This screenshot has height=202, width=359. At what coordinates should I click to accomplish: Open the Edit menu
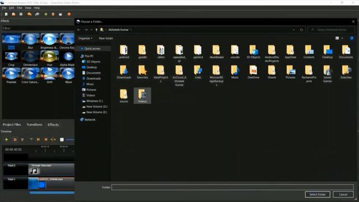(11, 8)
